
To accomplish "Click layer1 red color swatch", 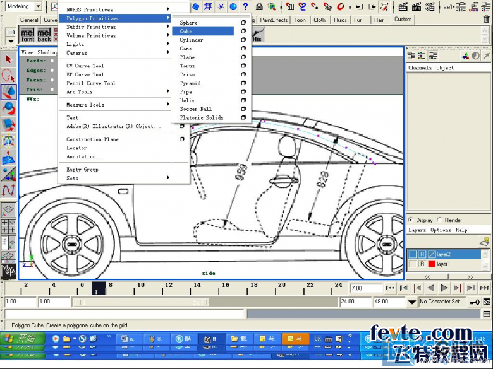I will click(432, 264).
